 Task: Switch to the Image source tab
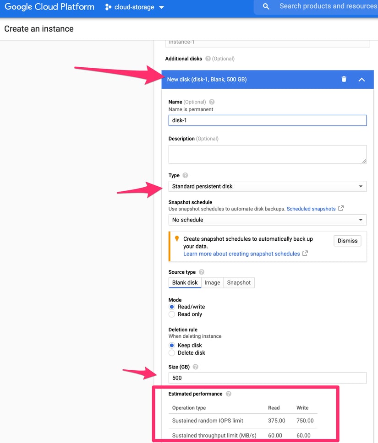pos(212,282)
